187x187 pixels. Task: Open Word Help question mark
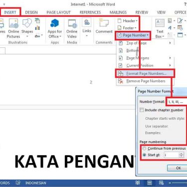[185, 4]
